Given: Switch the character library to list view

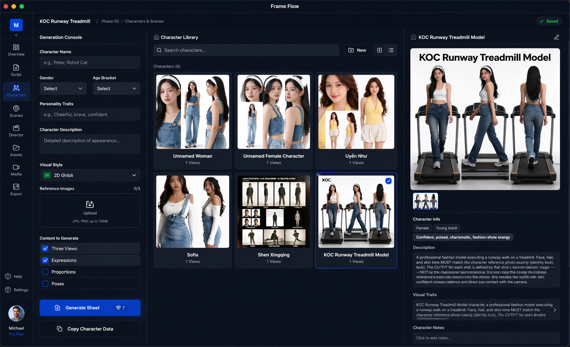Looking at the screenshot, I should (x=391, y=50).
